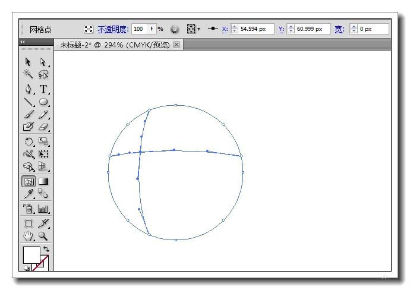The image size is (410, 290).
Task: Click the Y value stepper arrows
Action: point(291,29)
